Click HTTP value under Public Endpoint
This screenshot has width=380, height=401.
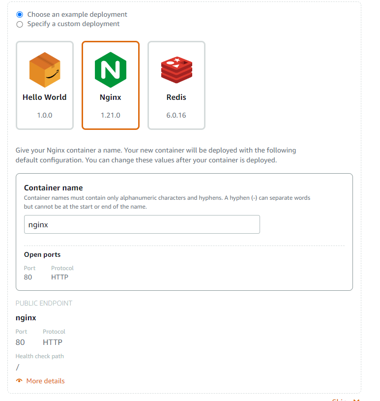(x=53, y=342)
